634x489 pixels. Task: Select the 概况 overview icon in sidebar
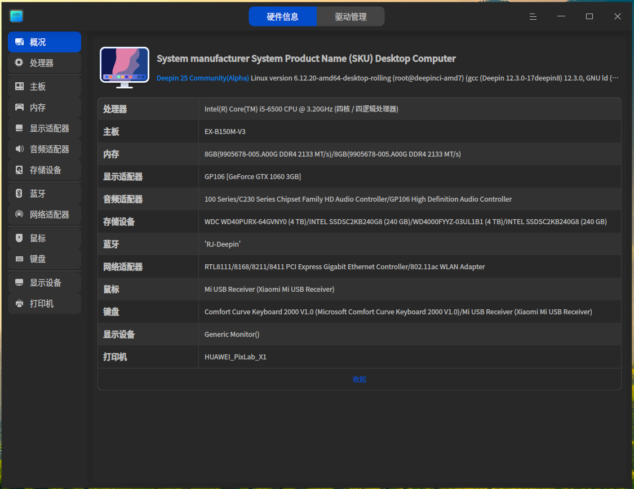[x=19, y=42]
